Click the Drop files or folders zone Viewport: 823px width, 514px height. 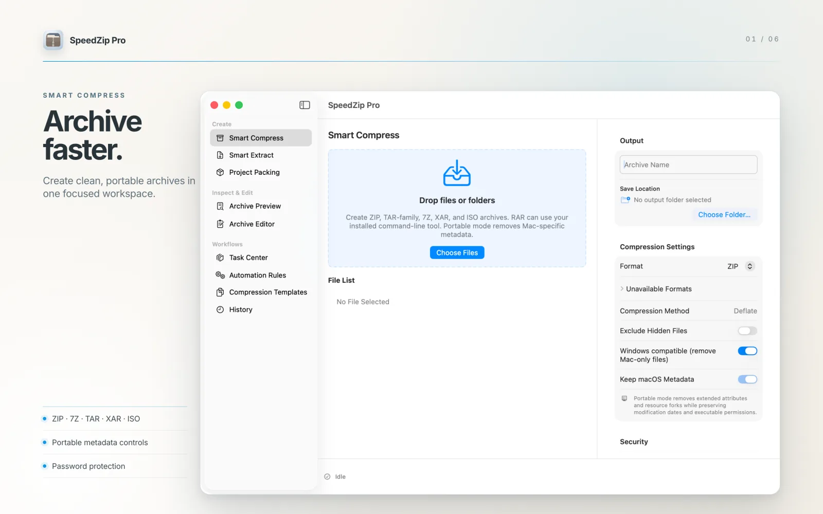(x=457, y=208)
